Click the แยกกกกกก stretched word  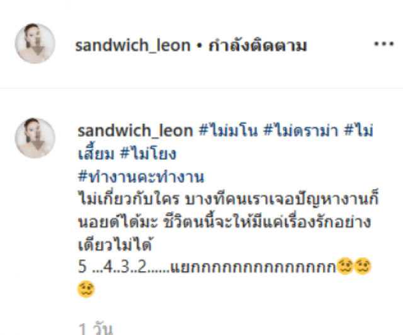coord(253,267)
